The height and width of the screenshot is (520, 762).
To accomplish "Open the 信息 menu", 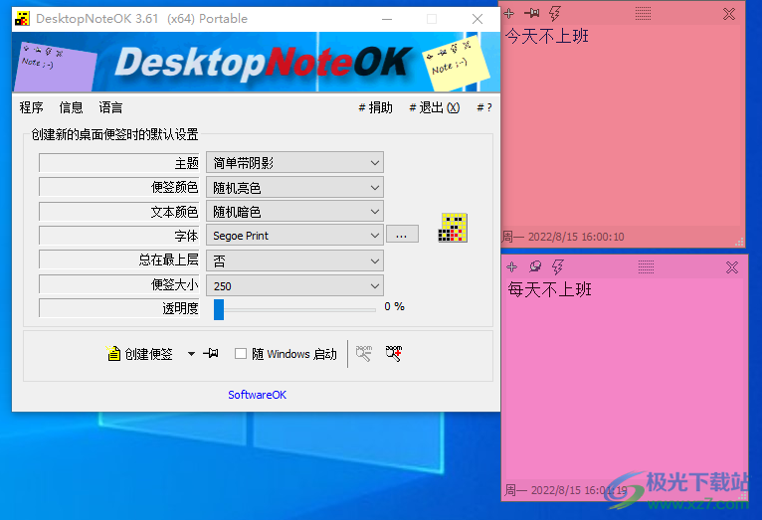I will 71,107.
